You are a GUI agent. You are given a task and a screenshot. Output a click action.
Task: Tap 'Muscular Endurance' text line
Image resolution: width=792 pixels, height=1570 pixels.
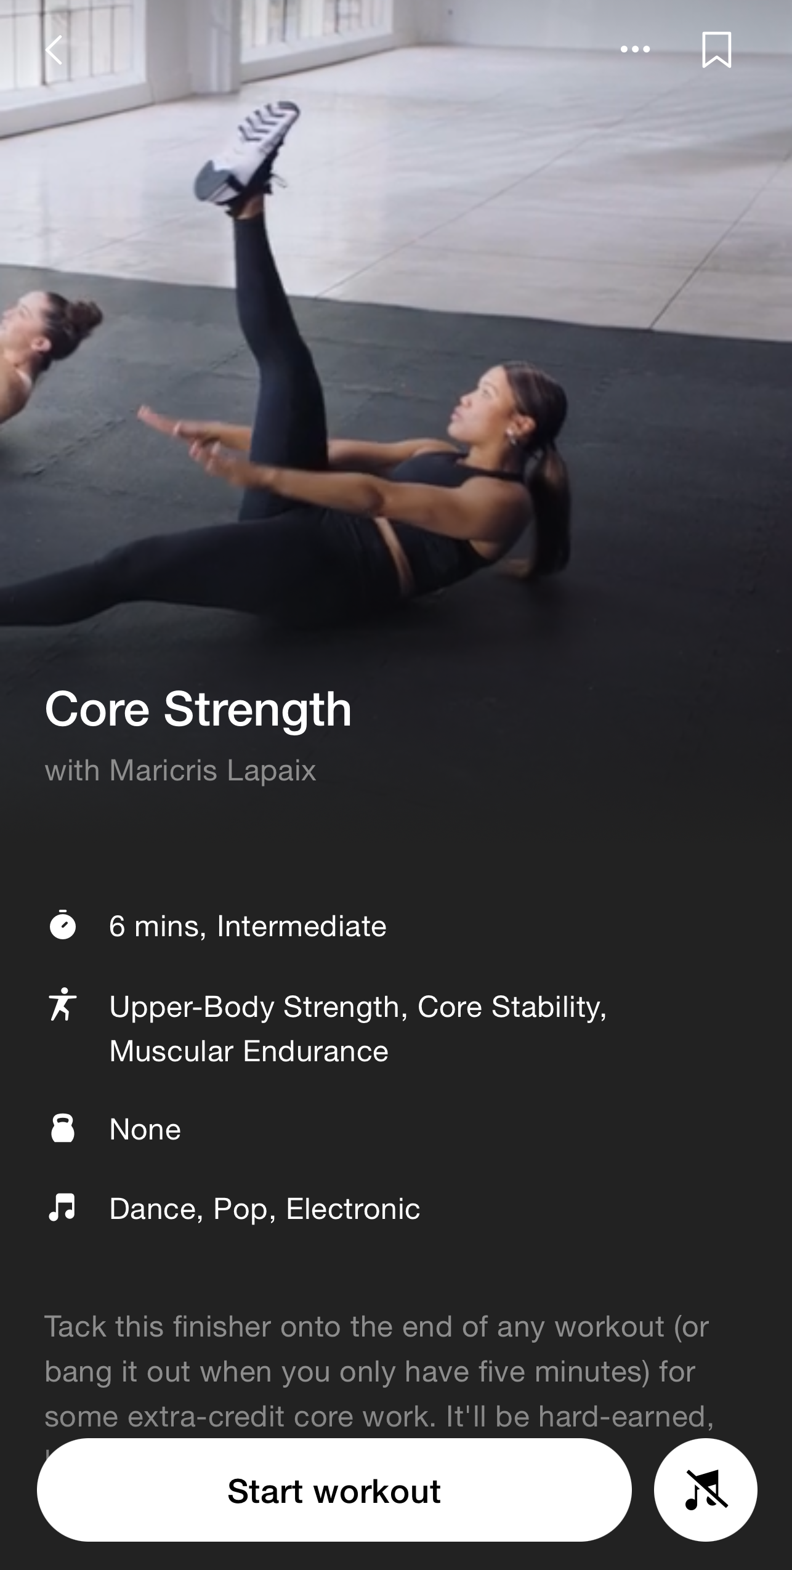coord(249,1051)
